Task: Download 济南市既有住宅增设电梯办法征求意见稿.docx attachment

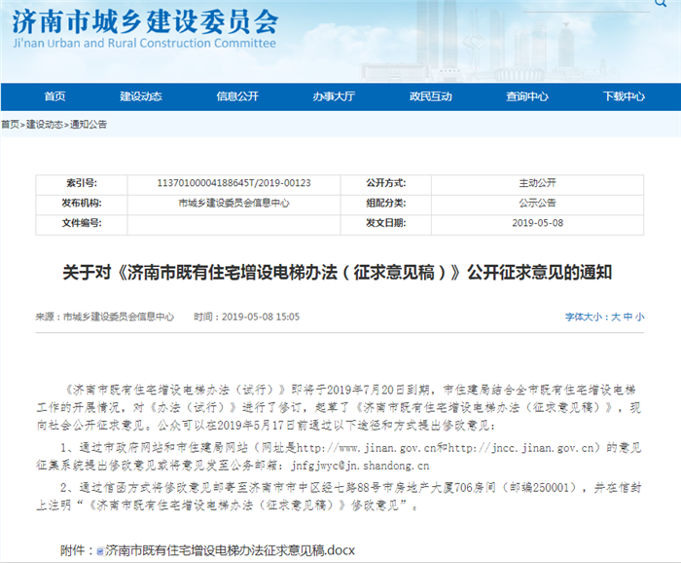Action: click(x=231, y=551)
